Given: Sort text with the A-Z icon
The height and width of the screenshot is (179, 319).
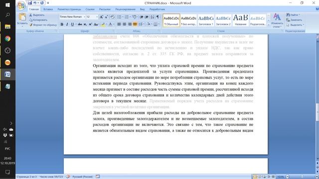Looking at the screenshot, I should pos(152,17).
